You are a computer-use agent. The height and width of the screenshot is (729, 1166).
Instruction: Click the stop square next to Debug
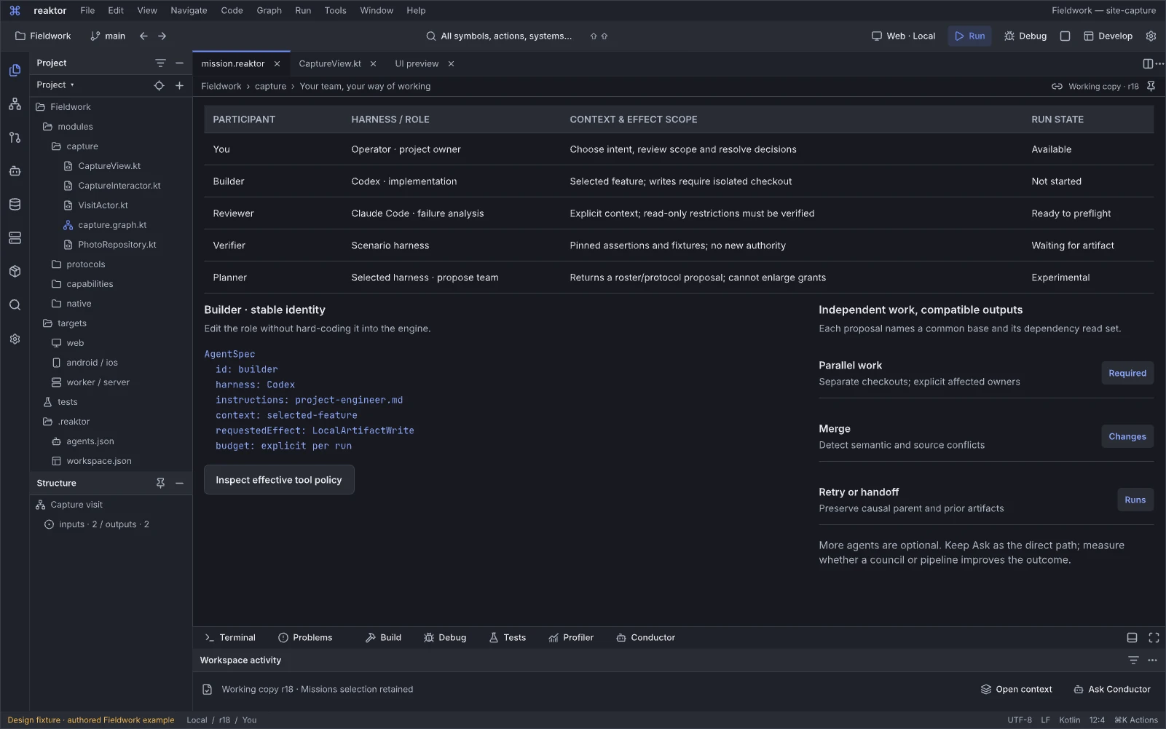[x=1065, y=36]
